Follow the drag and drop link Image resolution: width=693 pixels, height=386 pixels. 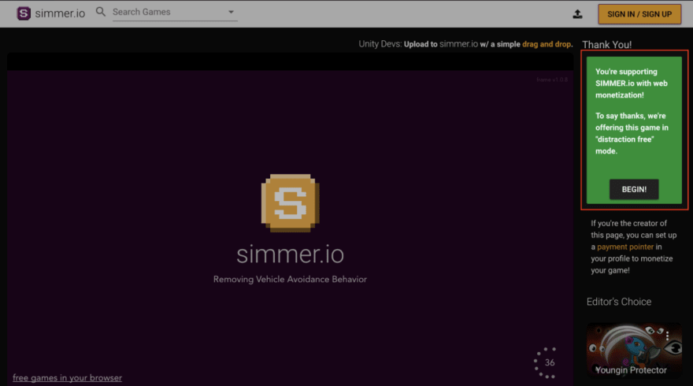tap(547, 44)
